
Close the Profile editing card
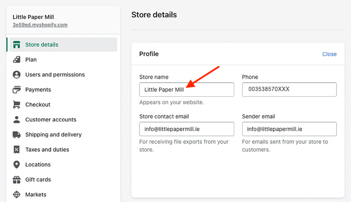tap(330, 54)
